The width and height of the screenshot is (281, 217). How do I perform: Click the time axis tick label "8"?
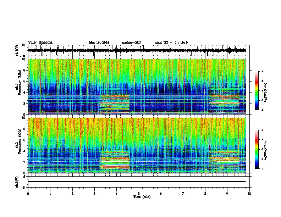tap(205, 194)
